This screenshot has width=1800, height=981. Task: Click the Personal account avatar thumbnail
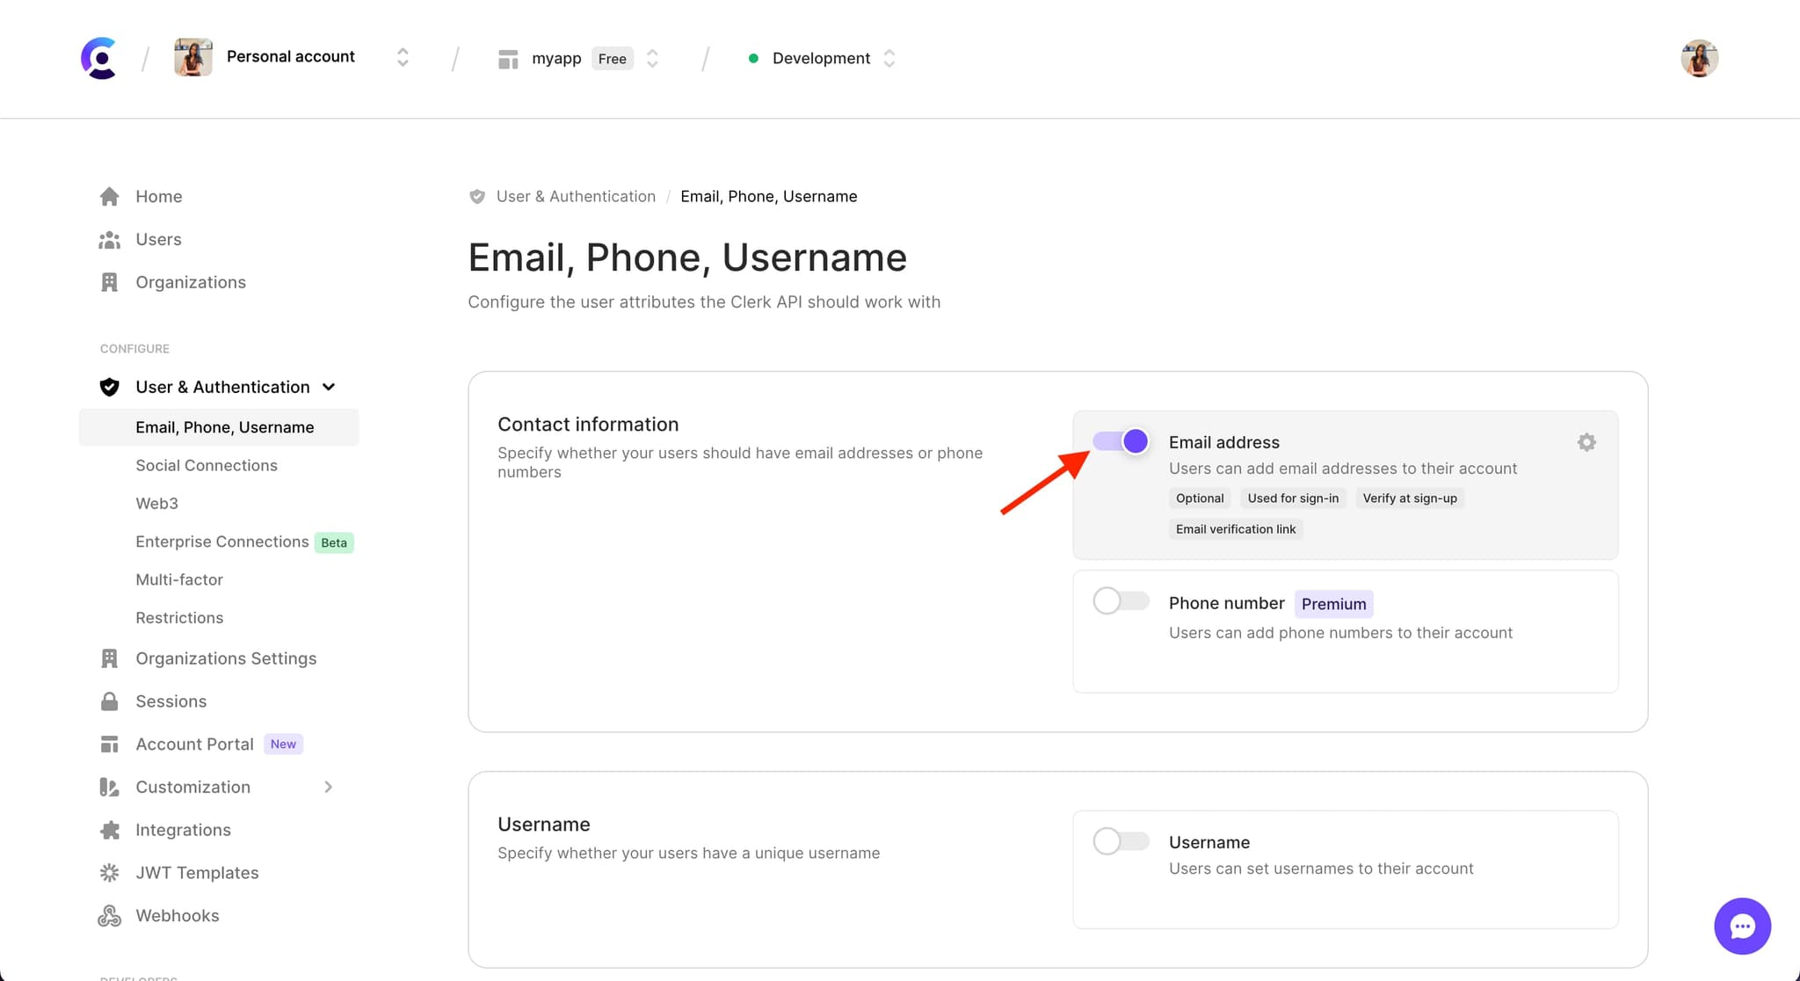pyautogui.click(x=193, y=57)
